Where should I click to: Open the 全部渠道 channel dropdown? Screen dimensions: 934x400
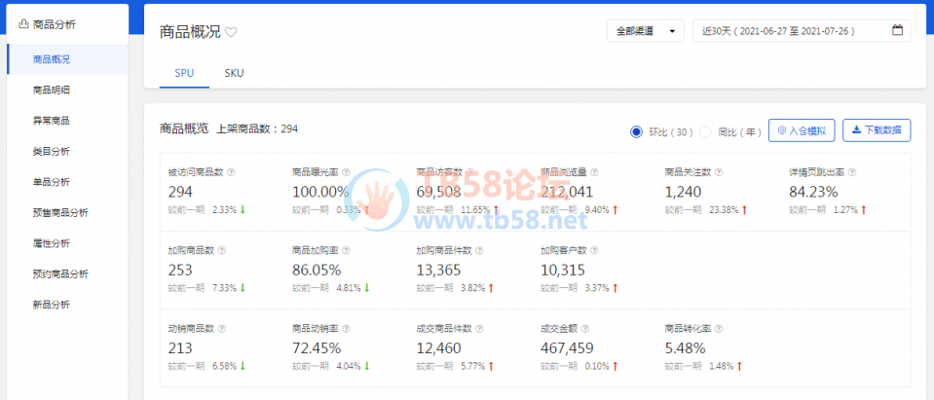tap(645, 31)
